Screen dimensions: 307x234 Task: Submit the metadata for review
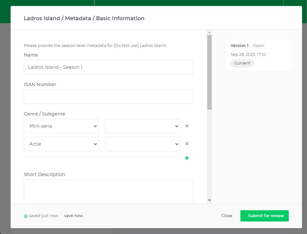pyautogui.click(x=264, y=216)
